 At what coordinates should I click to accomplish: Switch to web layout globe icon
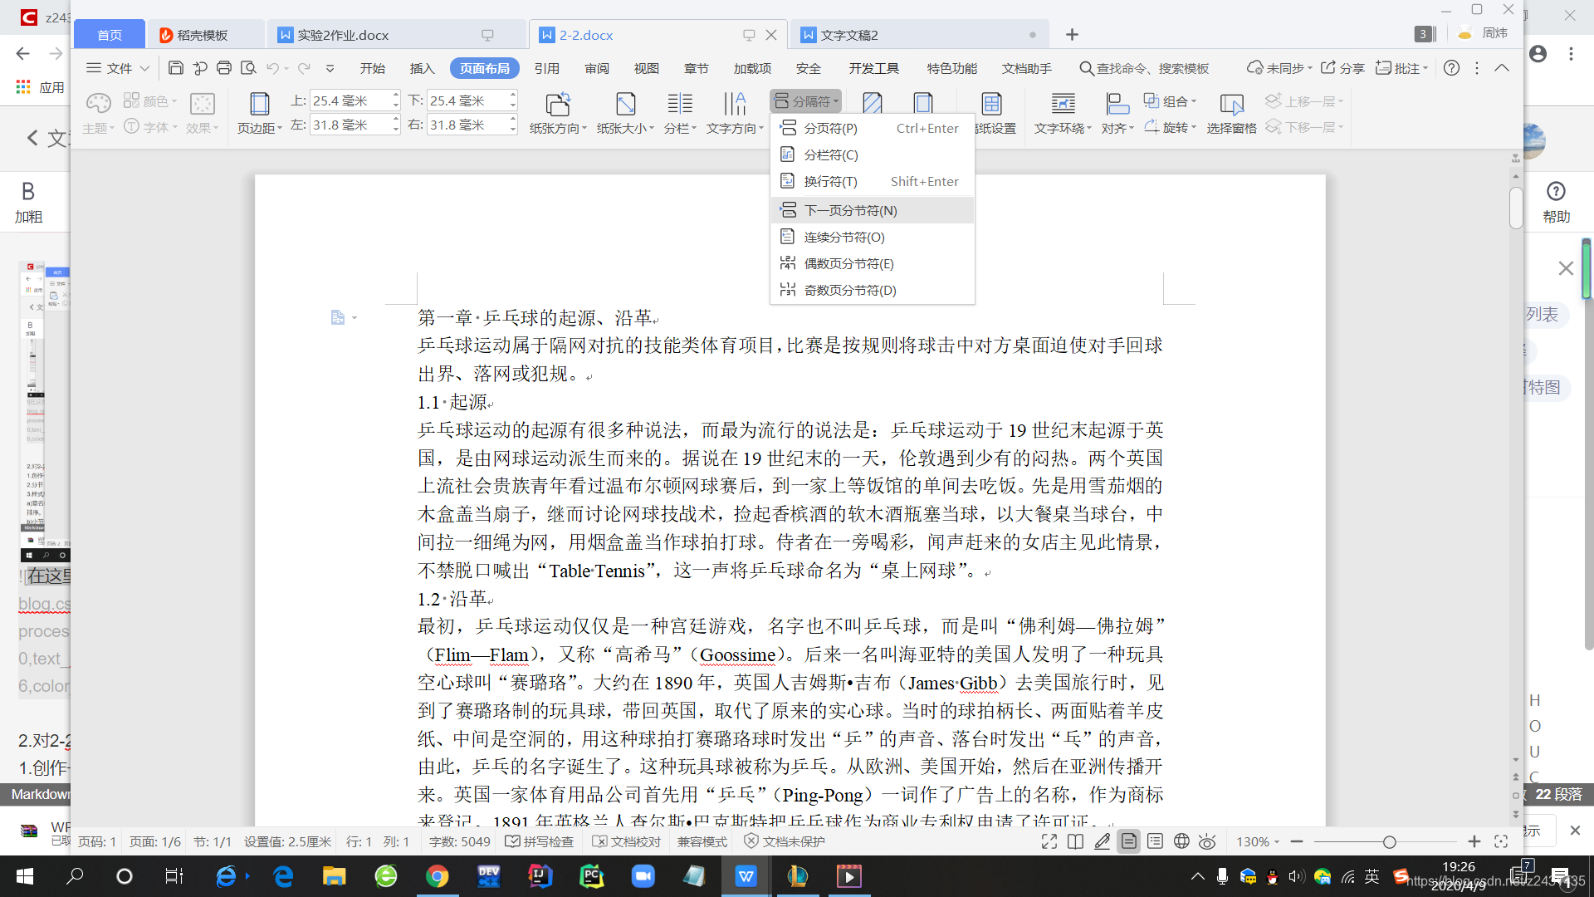[1181, 841]
